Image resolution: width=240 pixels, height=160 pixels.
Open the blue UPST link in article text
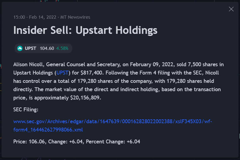(62, 73)
